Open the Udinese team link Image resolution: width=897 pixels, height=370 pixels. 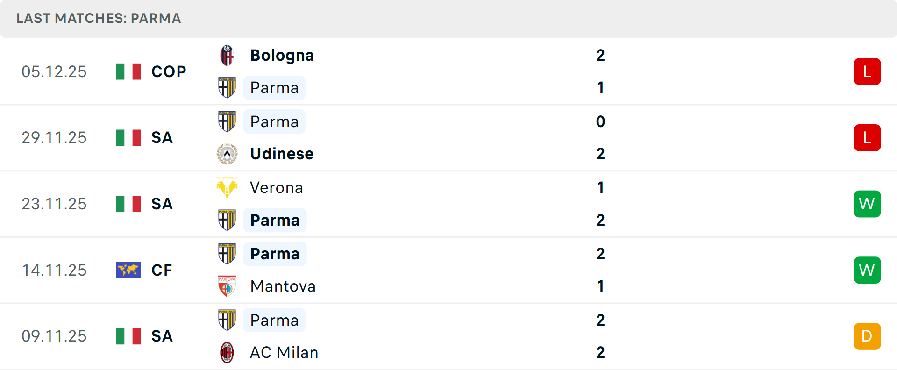point(282,154)
